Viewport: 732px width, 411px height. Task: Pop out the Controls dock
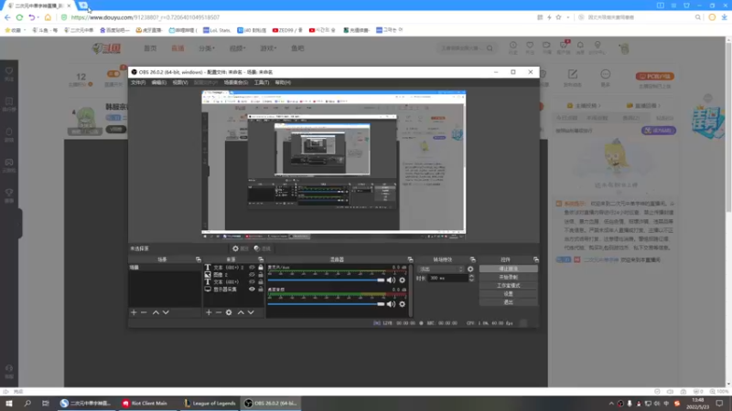pos(536,259)
